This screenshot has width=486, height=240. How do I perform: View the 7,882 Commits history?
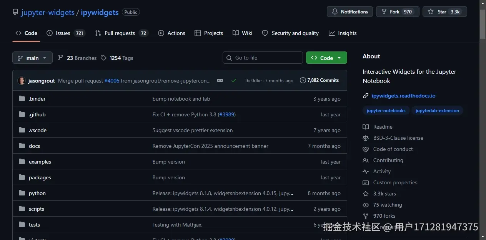320,80
